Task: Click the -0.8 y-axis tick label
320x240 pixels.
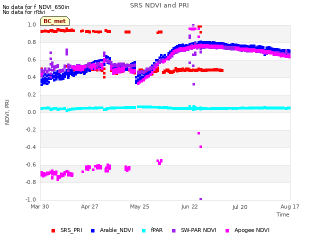Action: pyautogui.click(x=31, y=182)
